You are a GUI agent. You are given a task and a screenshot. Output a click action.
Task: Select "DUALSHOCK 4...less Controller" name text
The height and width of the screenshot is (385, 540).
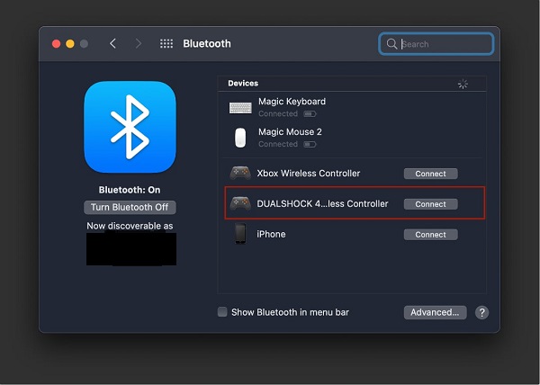322,203
